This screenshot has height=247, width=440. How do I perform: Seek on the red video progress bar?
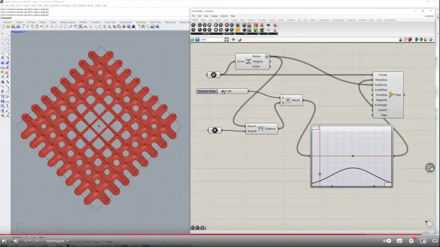pos(211,235)
